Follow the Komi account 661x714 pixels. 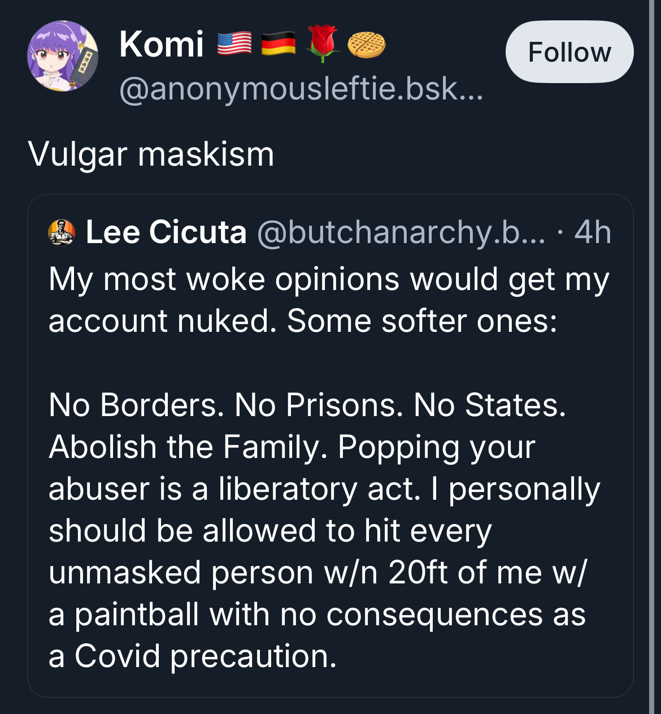click(x=569, y=52)
